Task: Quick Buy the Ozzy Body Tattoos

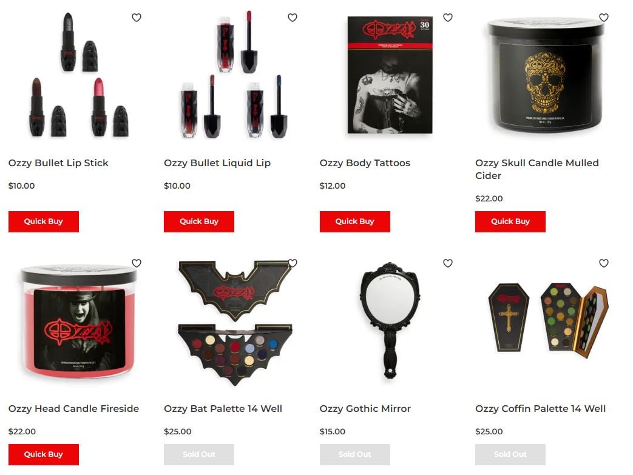Action: point(355,221)
